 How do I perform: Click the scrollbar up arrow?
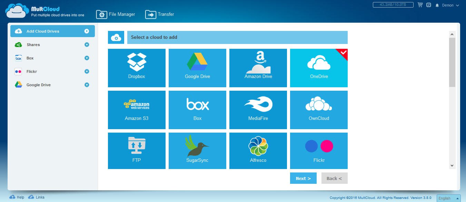[x=452, y=34]
